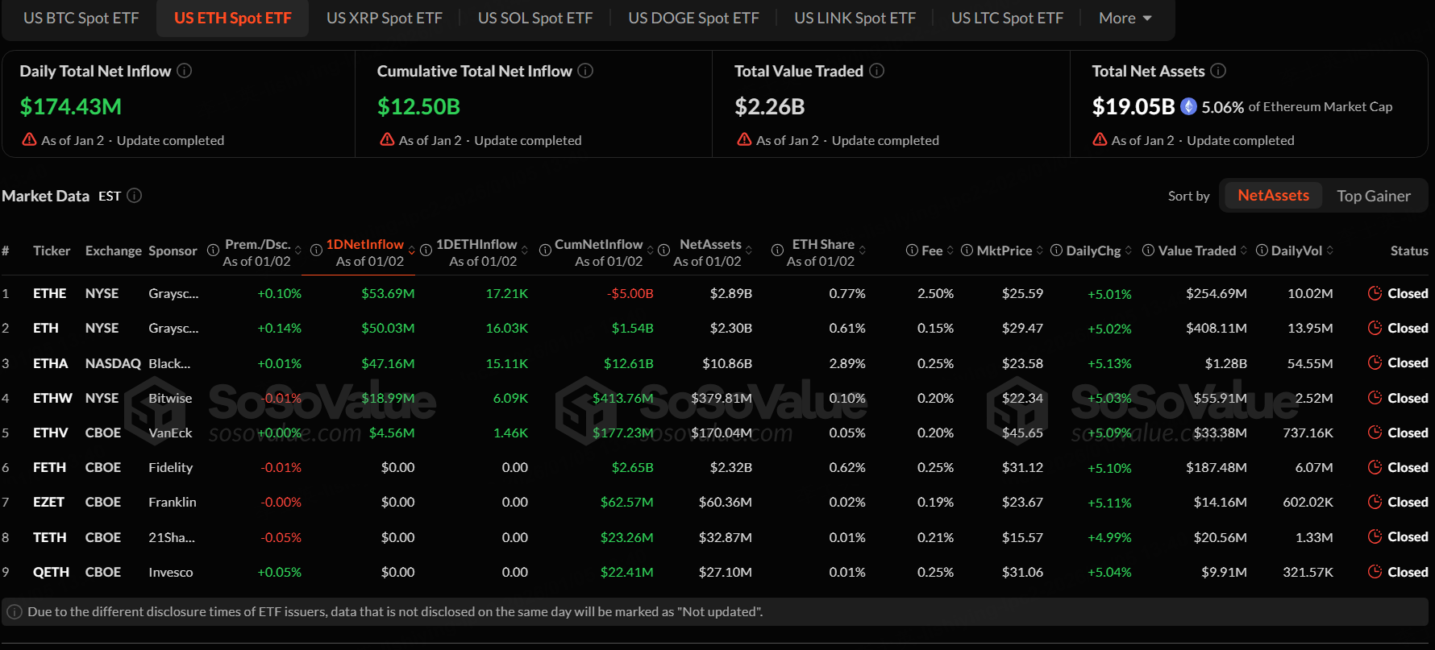Show info icon beside Total Value Traded

(877, 71)
